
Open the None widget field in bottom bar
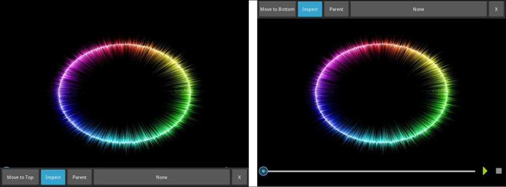pos(162,177)
